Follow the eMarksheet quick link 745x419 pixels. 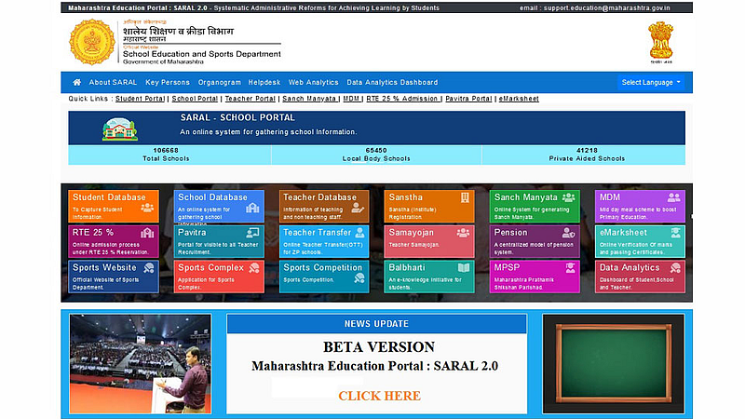[519, 99]
